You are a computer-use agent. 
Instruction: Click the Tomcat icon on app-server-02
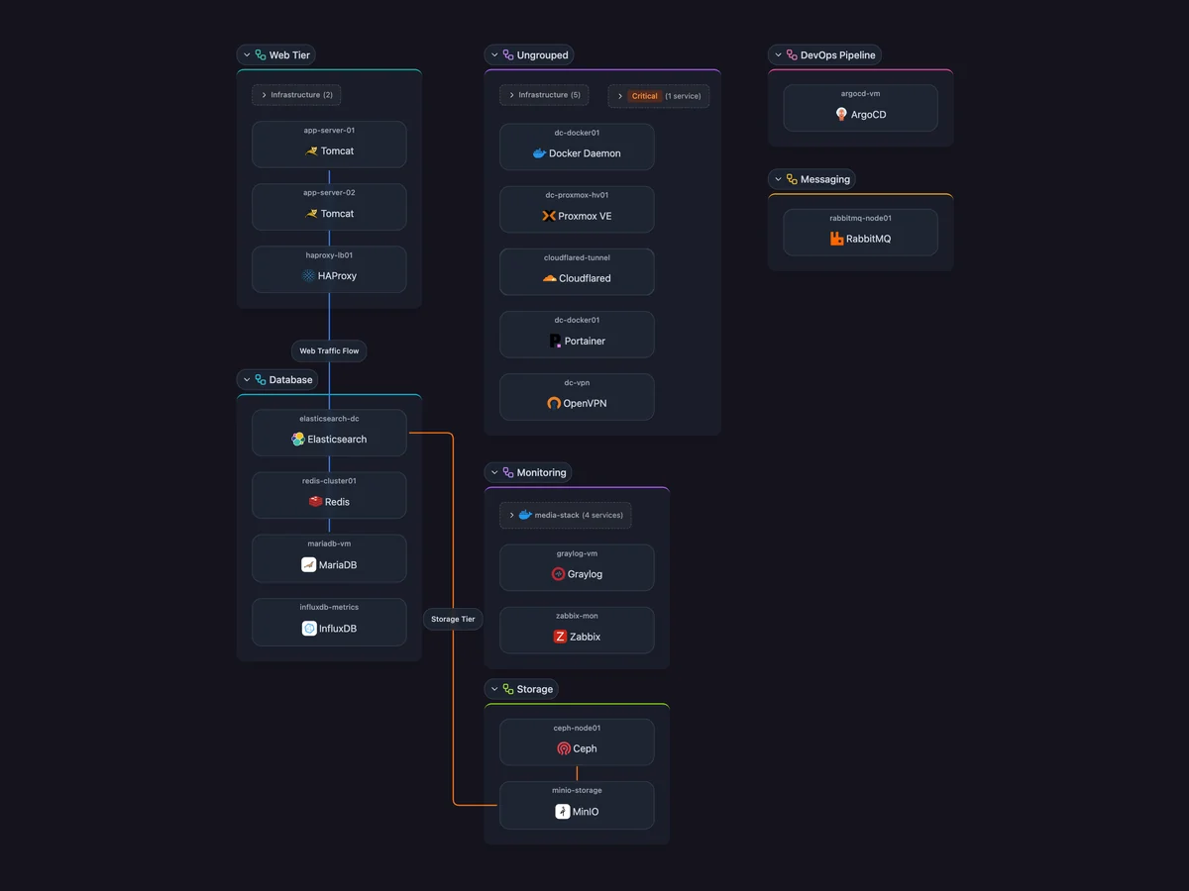point(311,214)
